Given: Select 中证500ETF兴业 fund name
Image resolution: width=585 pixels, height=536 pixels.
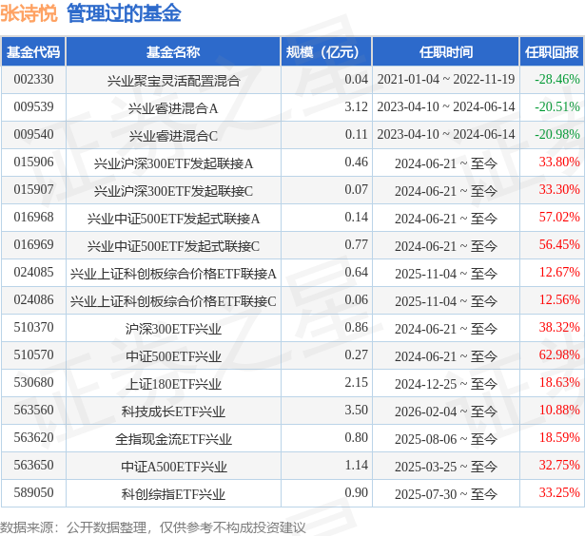Looking at the screenshot, I should point(173,356).
